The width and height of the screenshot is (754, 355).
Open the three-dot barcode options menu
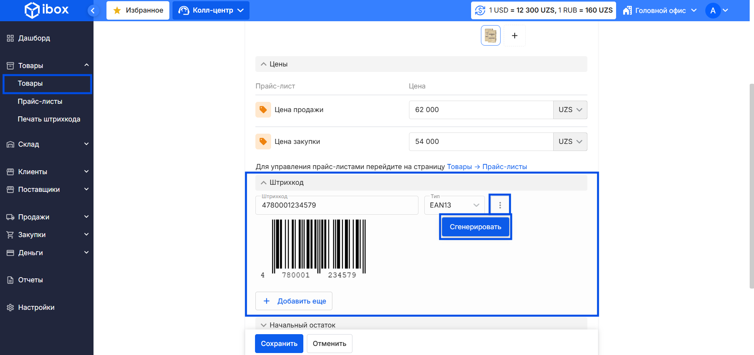pyautogui.click(x=500, y=205)
